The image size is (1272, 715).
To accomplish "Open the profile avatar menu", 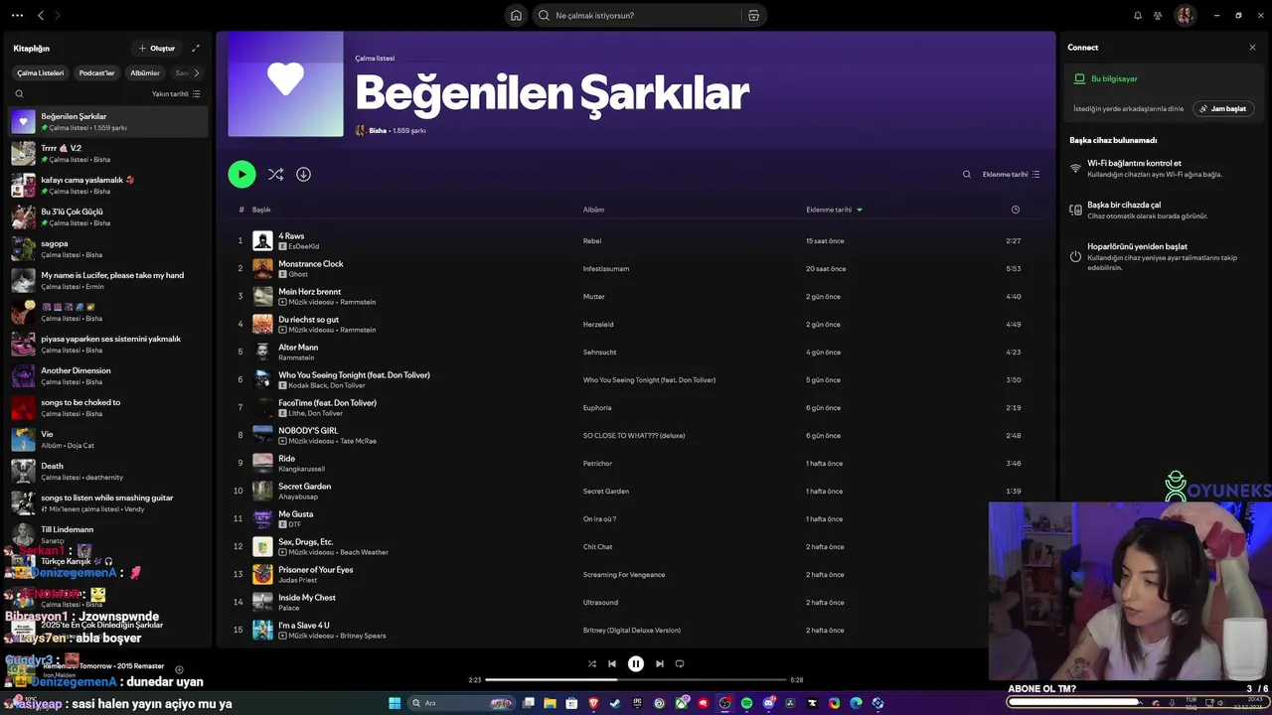I will pos(1186,15).
